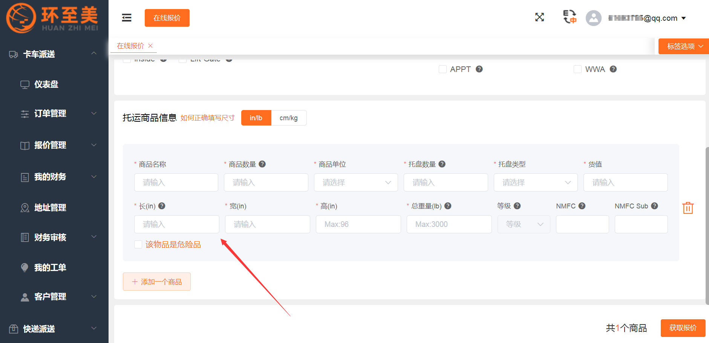
Task: Click 添加一个商品 button
Action: (157, 282)
